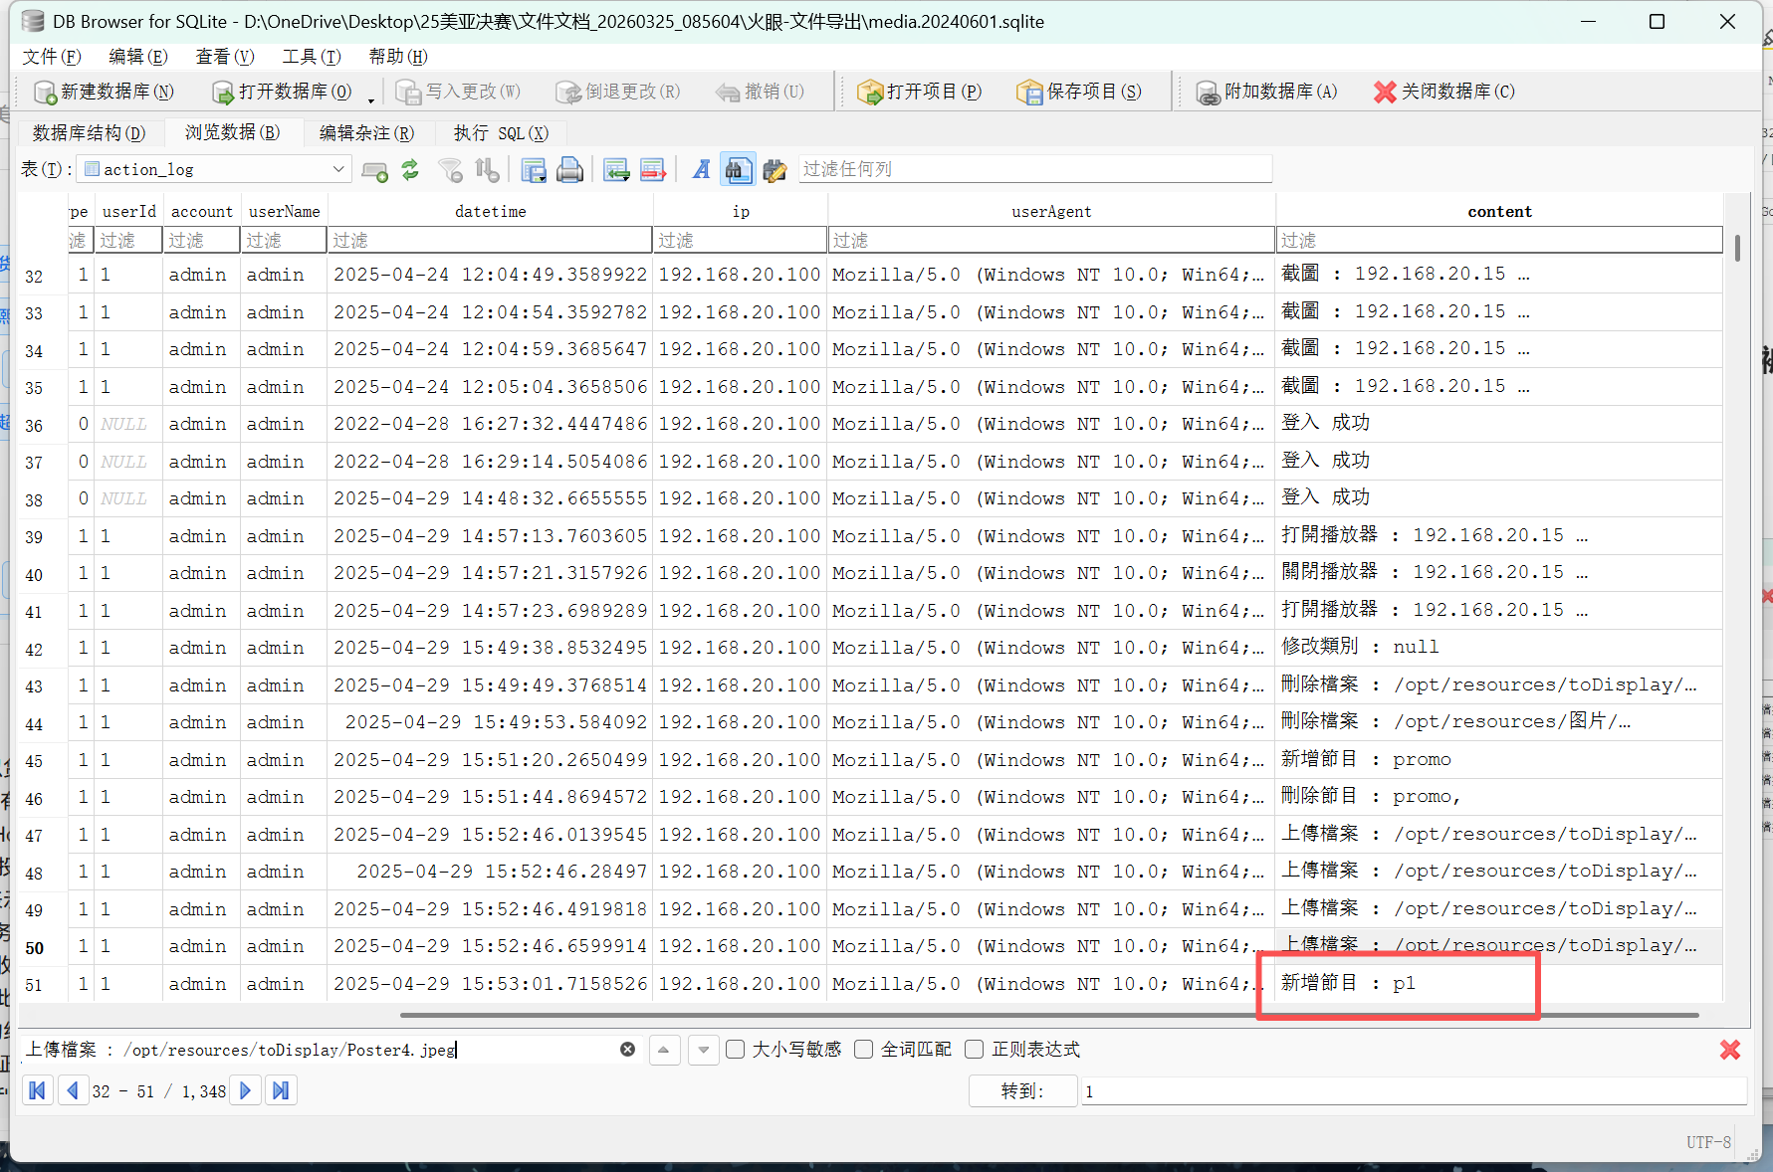This screenshot has width=1773, height=1172.
Task: Click the go-to row number input field
Action: click(x=1414, y=1091)
